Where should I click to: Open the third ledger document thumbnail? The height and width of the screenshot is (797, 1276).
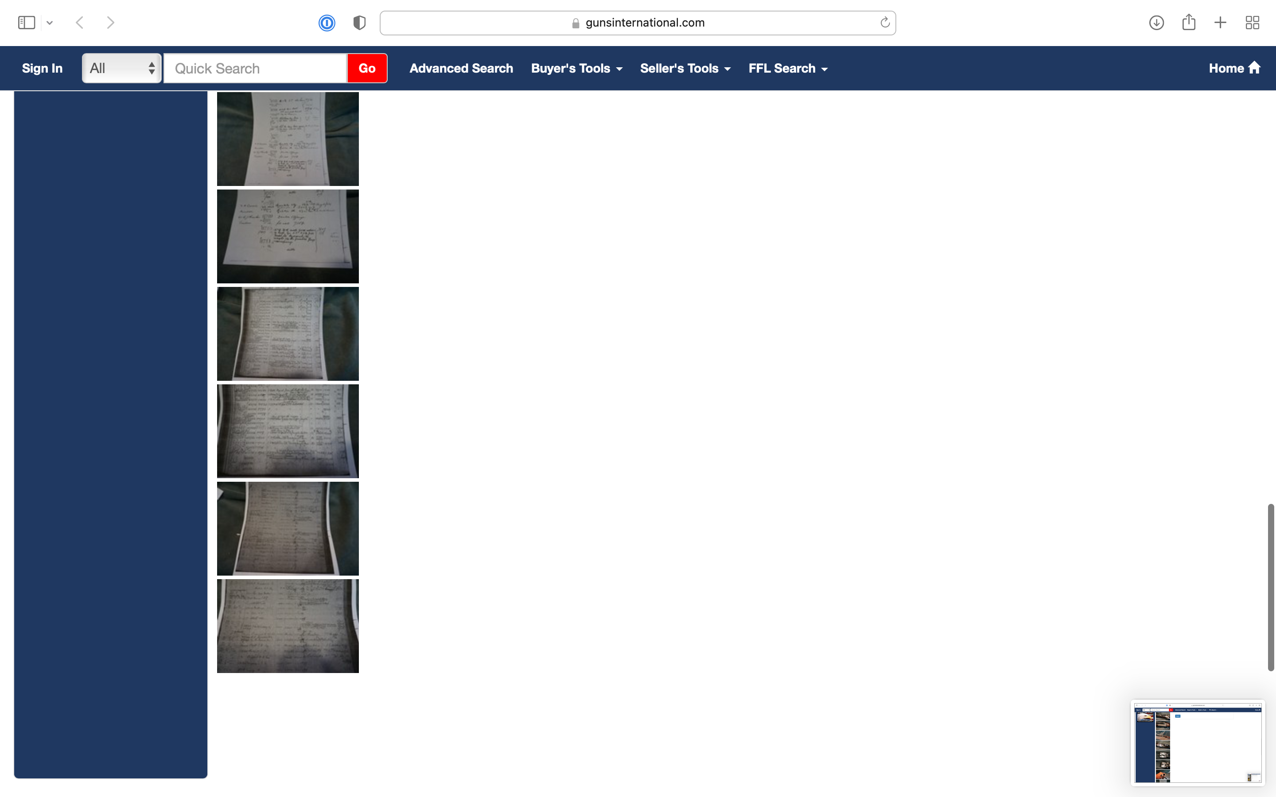point(288,334)
